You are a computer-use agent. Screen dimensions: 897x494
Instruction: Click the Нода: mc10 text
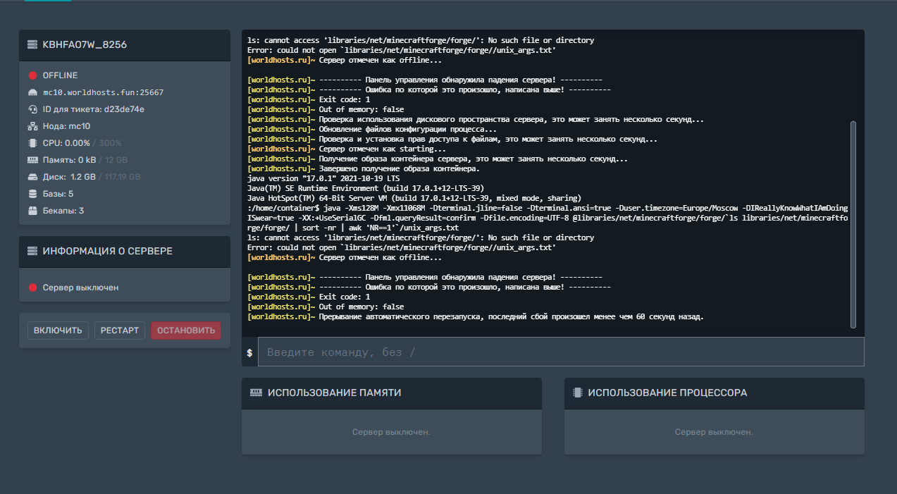point(66,126)
